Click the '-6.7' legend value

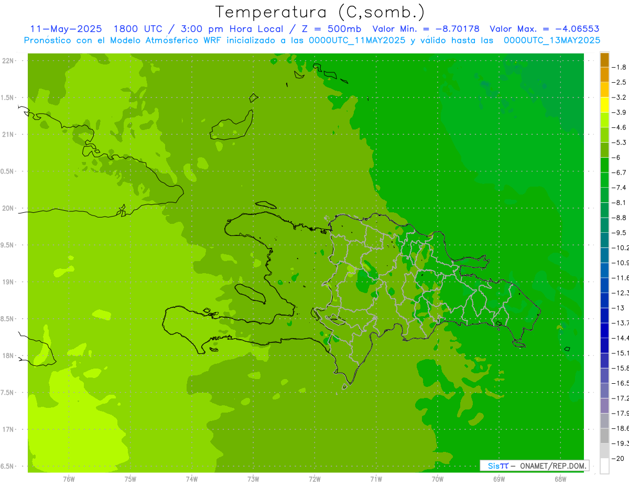(620, 172)
